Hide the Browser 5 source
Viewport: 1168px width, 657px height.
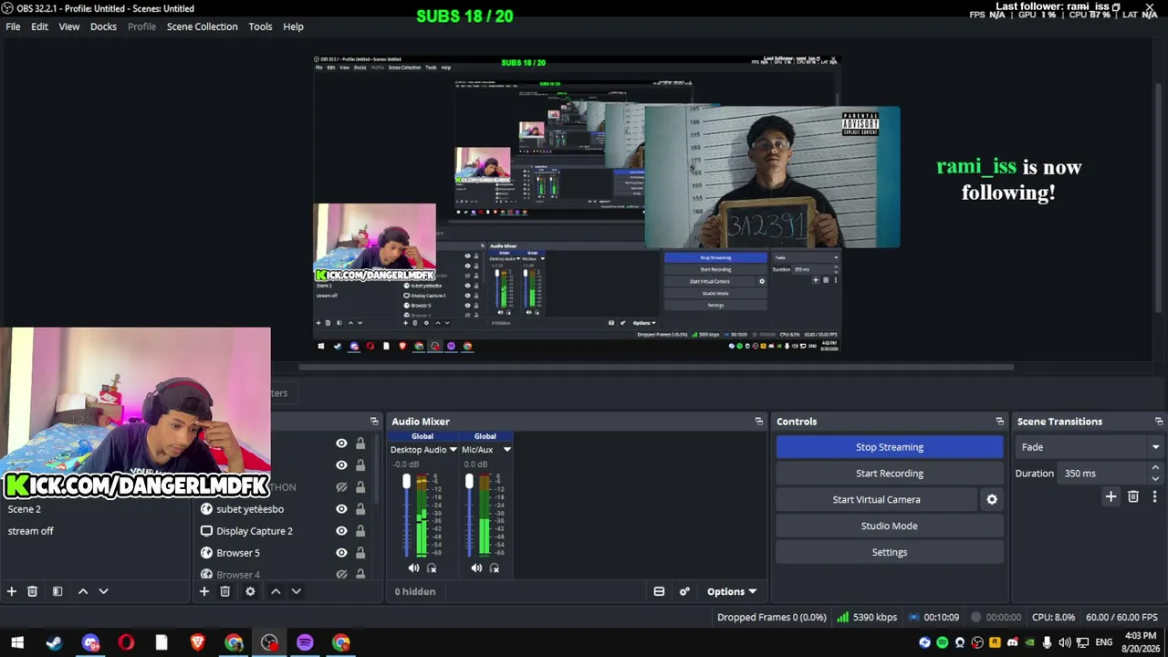pos(341,553)
